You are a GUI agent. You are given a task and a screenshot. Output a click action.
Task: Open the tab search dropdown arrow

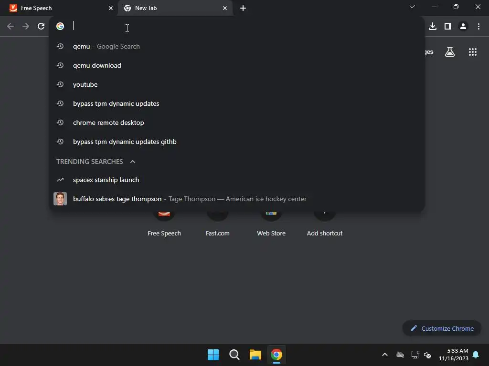412,7
